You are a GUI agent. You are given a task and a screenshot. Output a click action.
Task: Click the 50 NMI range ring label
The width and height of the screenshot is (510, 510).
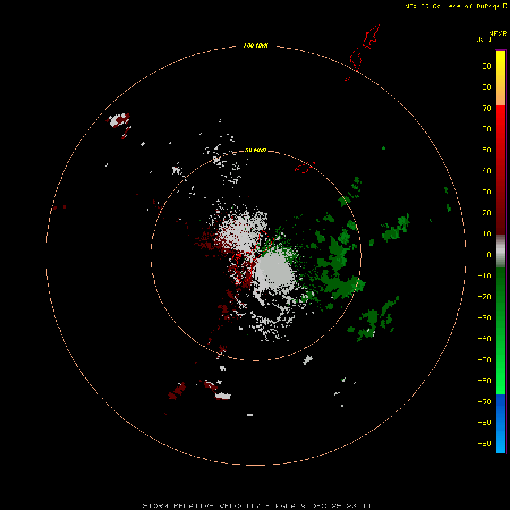pyautogui.click(x=256, y=150)
